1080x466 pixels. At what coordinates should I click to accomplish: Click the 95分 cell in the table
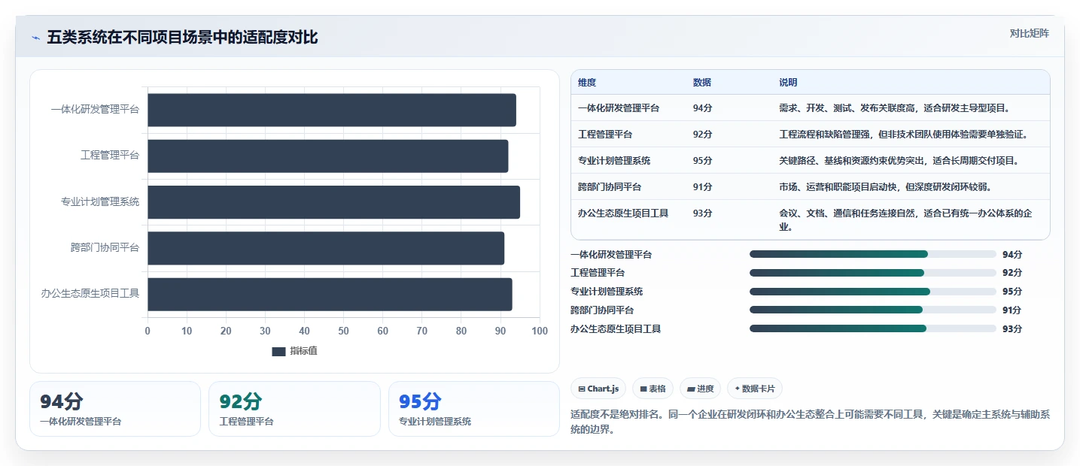click(703, 161)
